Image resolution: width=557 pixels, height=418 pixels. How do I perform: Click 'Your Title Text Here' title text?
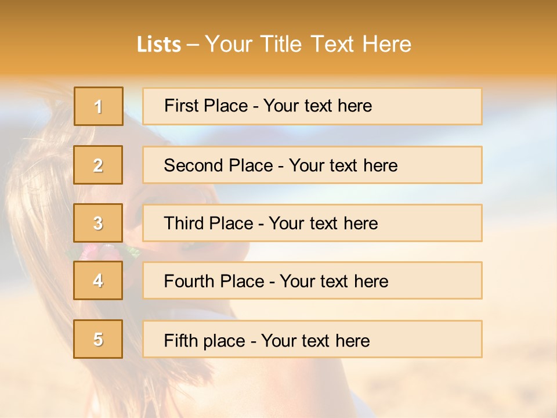pos(308,44)
